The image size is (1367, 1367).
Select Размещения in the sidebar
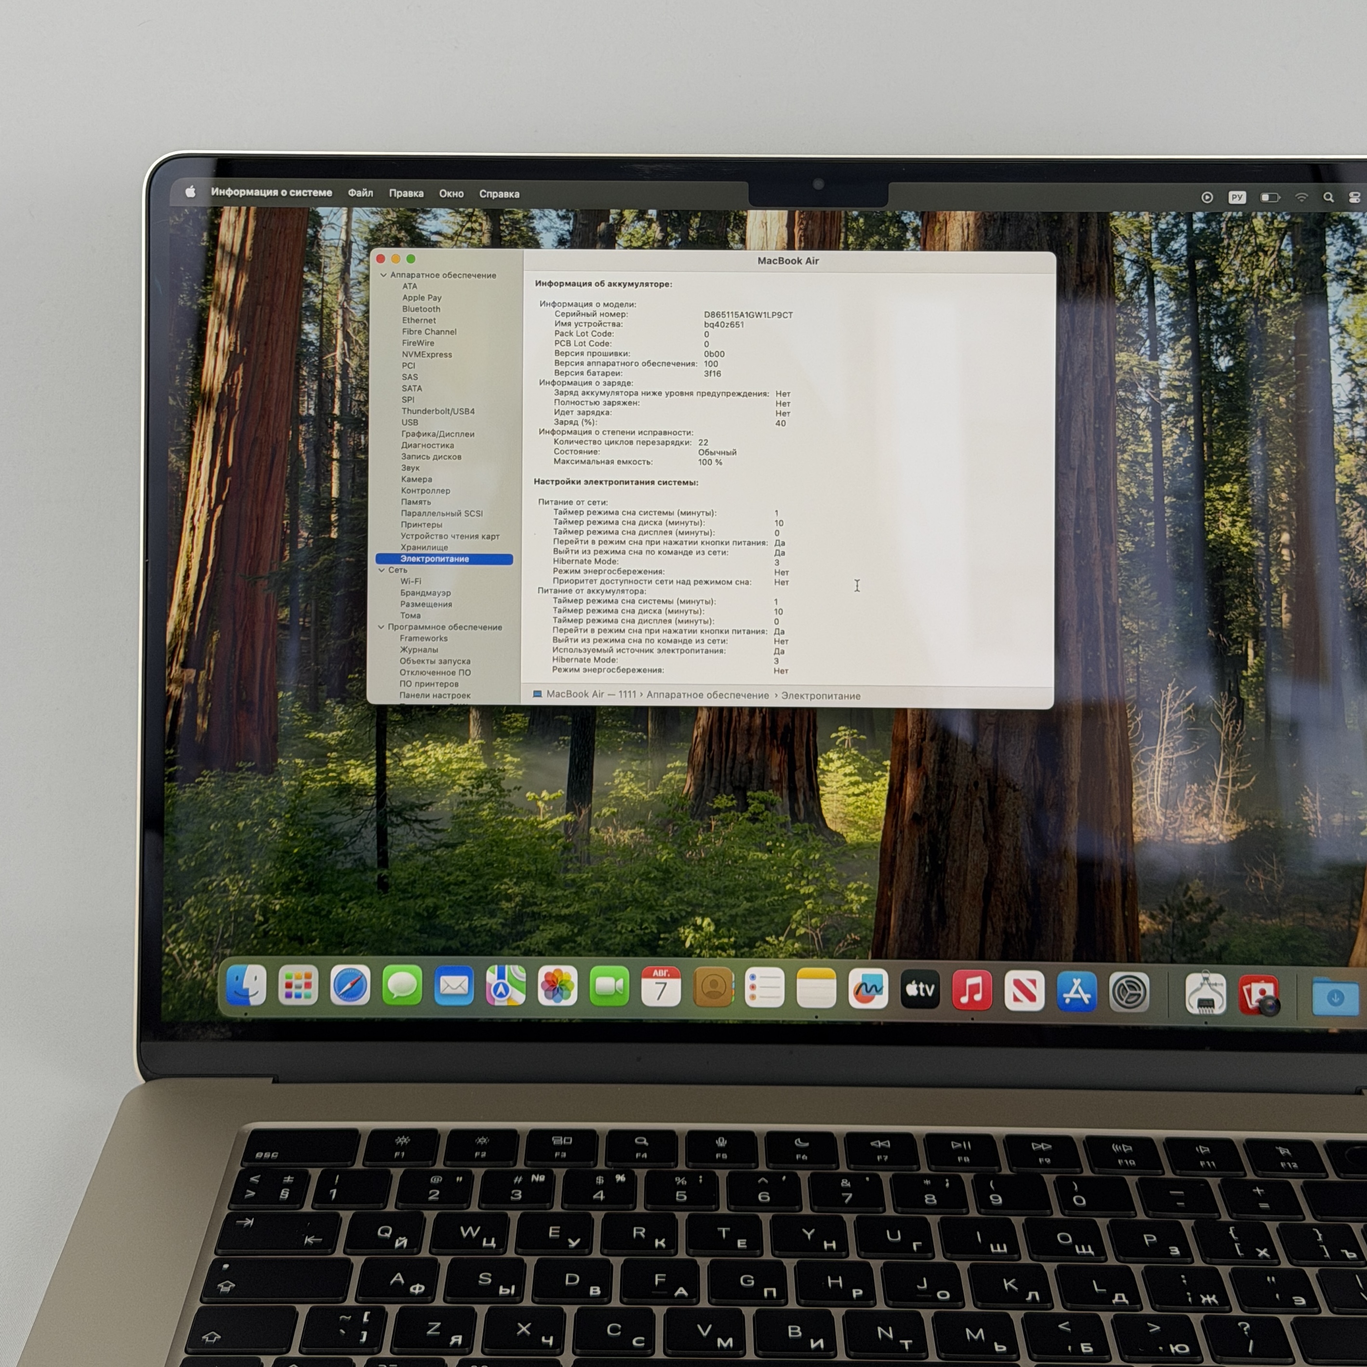click(426, 604)
